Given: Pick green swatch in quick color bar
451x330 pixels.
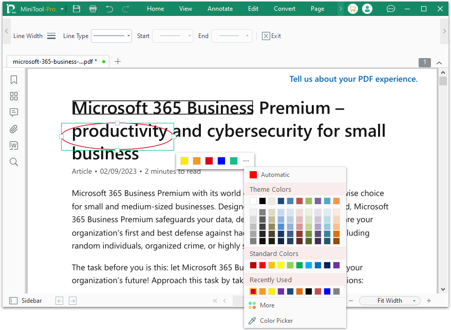Looking at the screenshot, I should (234, 161).
